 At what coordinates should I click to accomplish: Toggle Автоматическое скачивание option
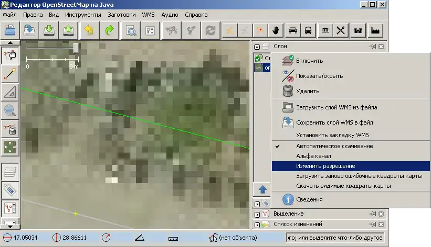pos(334,146)
